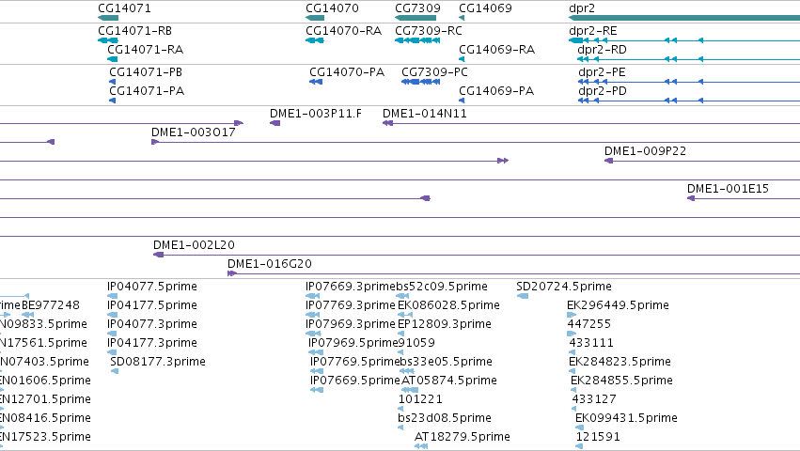
Task: Select EST label IP07669.3prime
Action: pyautogui.click(x=351, y=287)
